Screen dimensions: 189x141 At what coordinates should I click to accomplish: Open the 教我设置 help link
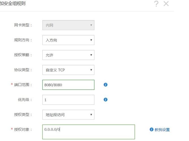click(162, 130)
